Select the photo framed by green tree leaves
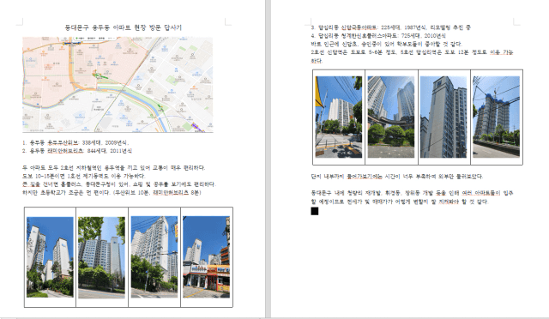This screenshot has width=549, height=319. click(101, 257)
